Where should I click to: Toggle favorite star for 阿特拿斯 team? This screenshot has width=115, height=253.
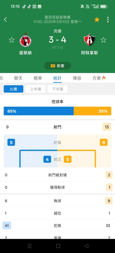(103, 40)
